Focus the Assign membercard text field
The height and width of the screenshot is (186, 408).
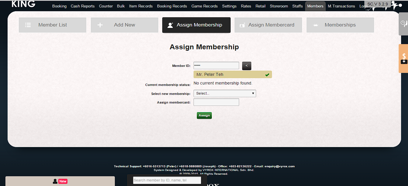pos(216,102)
